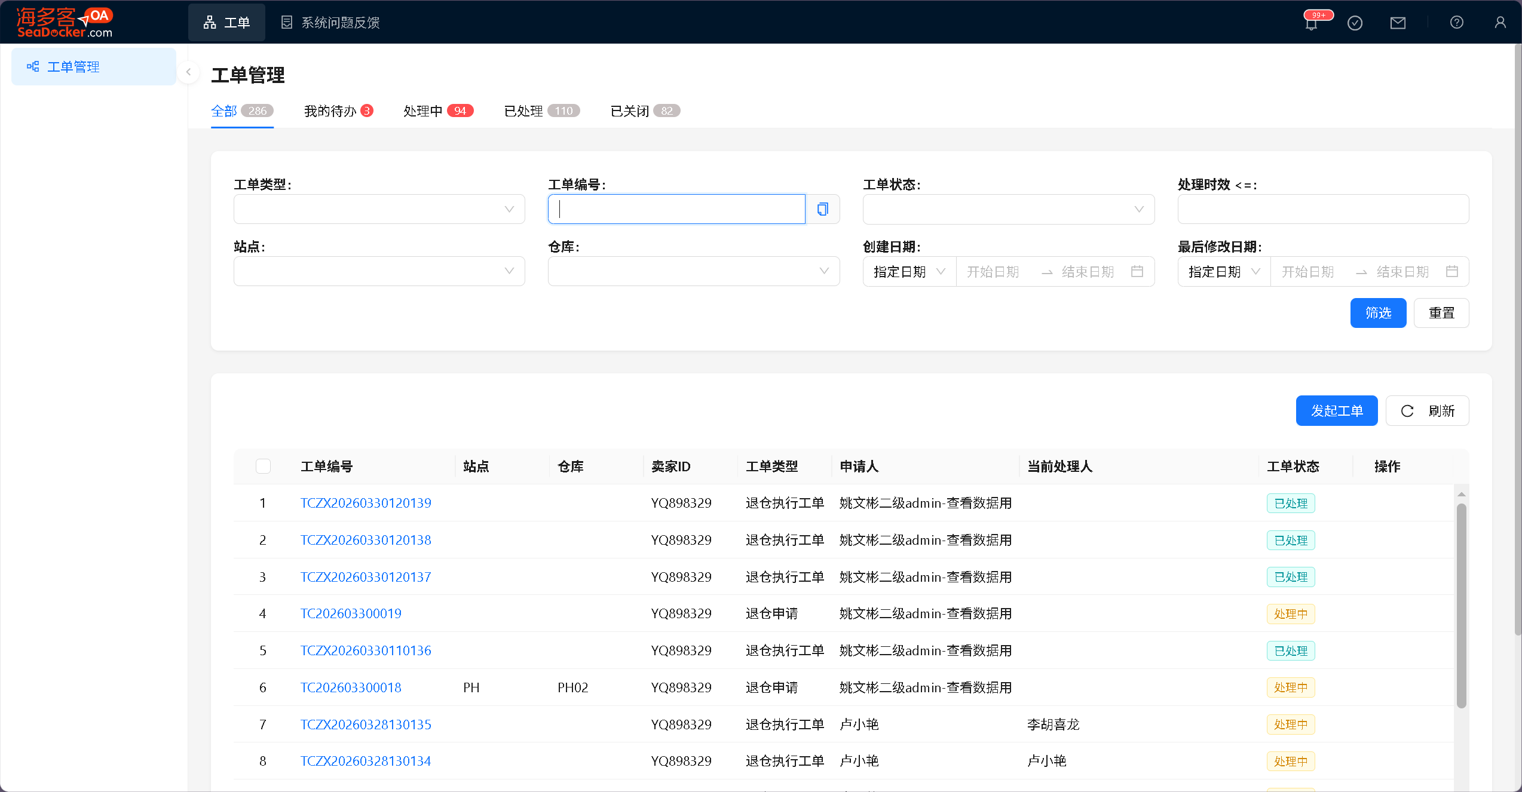This screenshot has width=1522, height=792.
Task: Expand the 工单类型 dropdown
Action: coord(379,209)
